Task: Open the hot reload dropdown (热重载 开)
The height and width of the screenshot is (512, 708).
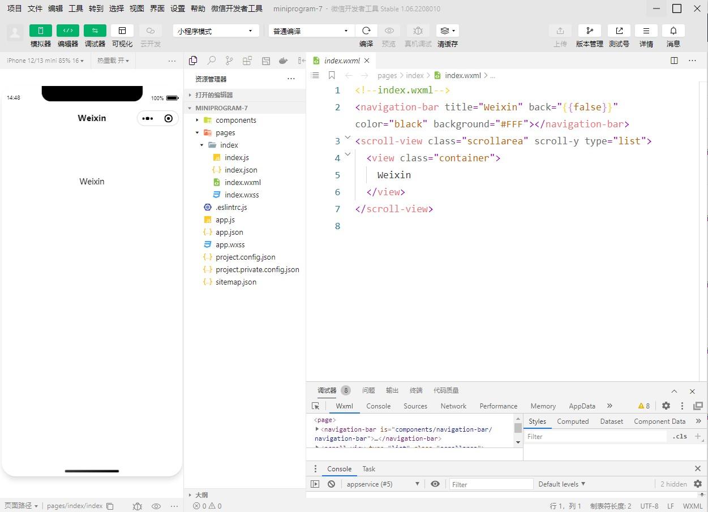Action: tap(113, 61)
